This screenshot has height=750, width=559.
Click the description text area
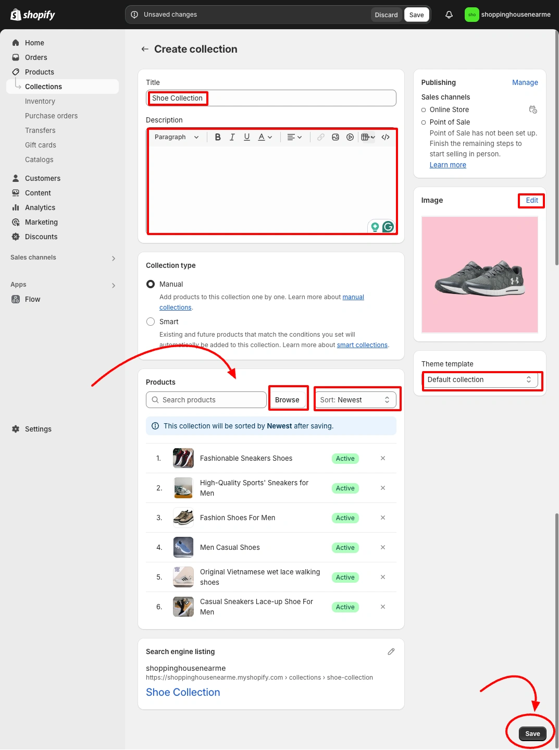pos(271,189)
